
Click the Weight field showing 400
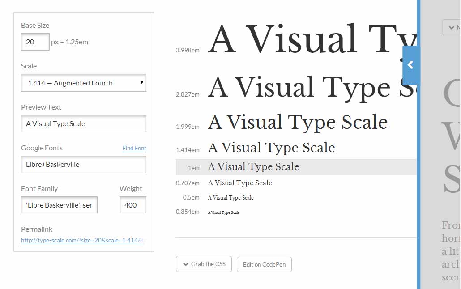point(132,205)
